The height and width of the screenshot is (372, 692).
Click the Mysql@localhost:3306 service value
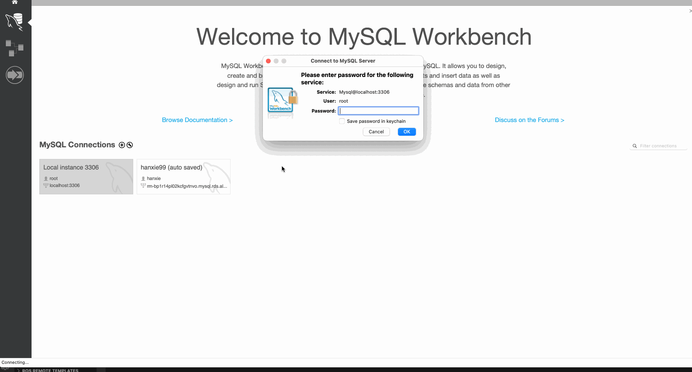pos(364,92)
